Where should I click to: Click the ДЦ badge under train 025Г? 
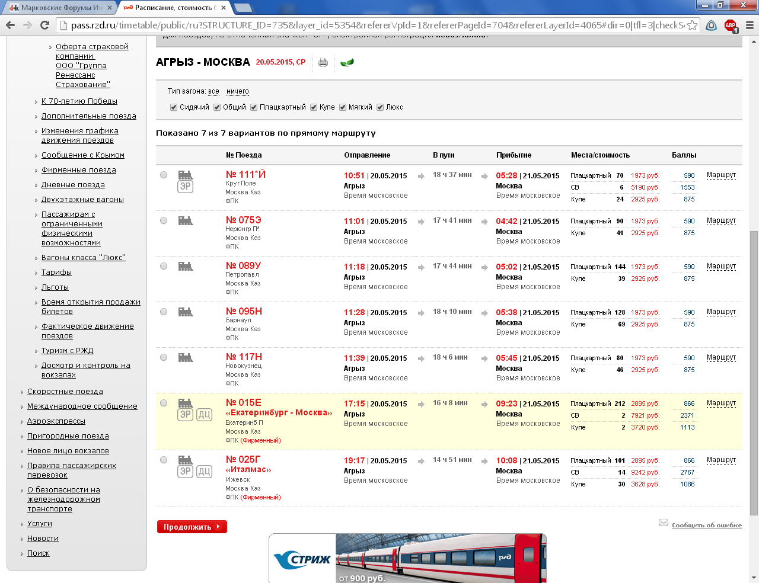point(205,472)
